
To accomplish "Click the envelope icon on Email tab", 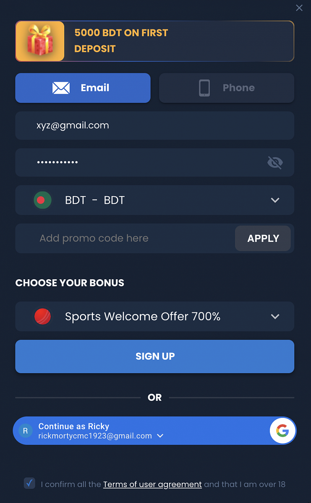I will [61, 88].
